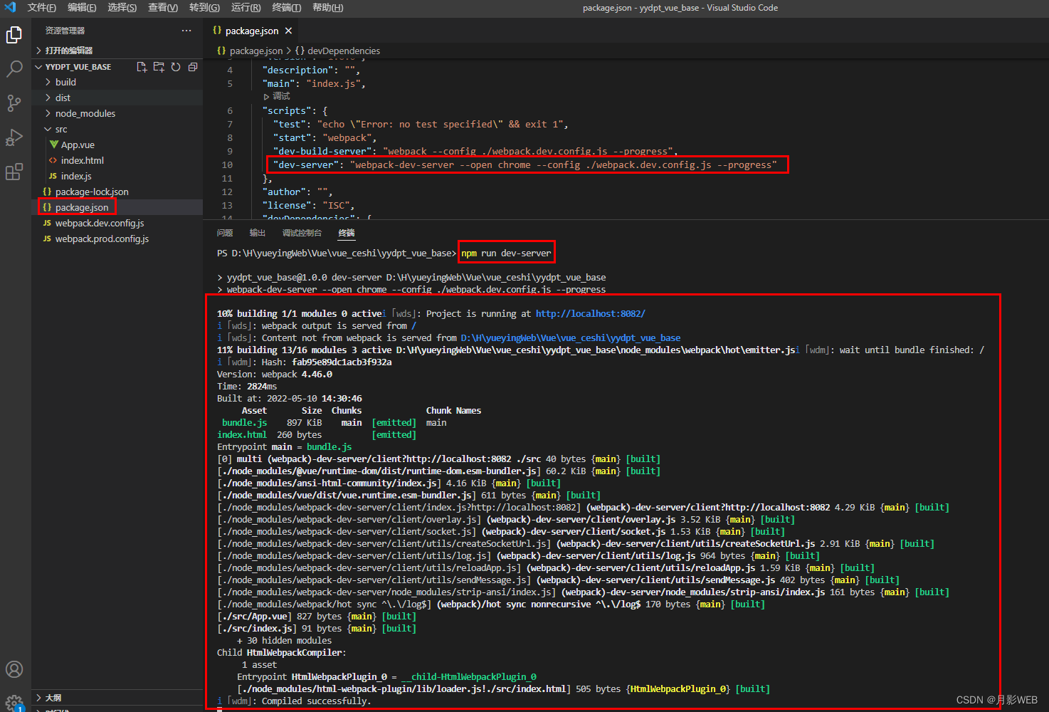1049x712 pixels.
Task: Click the "dev-server" script line in editor
Action: pyautogui.click(x=525, y=164)
